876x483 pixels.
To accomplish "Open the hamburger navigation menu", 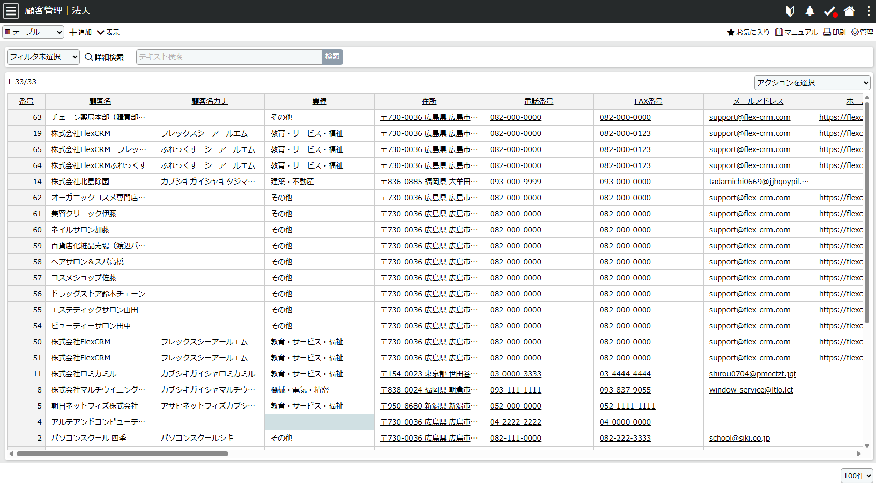I will pyautogui.click(x=11, y=10).
